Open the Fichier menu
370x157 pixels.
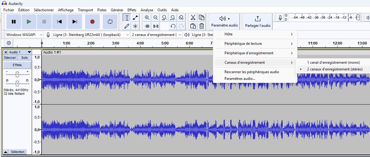pos(9,10)
